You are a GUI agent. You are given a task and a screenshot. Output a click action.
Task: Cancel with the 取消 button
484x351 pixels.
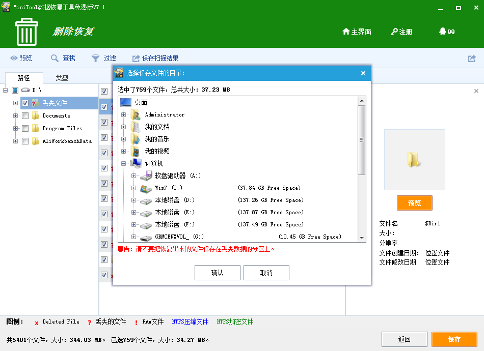click(266, 273)
